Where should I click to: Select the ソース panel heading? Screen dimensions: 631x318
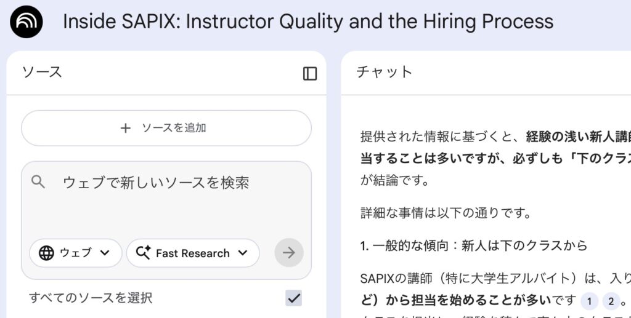42,72
